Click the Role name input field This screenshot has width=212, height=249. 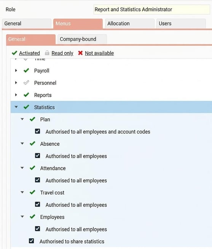[151, 10]
